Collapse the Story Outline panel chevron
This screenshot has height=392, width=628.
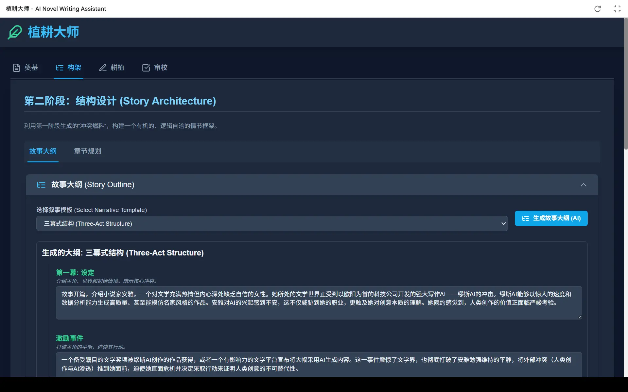pos(583,185)
